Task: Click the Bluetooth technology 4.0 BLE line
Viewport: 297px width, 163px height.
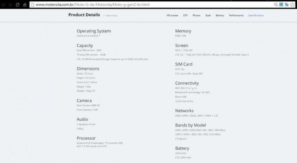Action: point(192,92)
